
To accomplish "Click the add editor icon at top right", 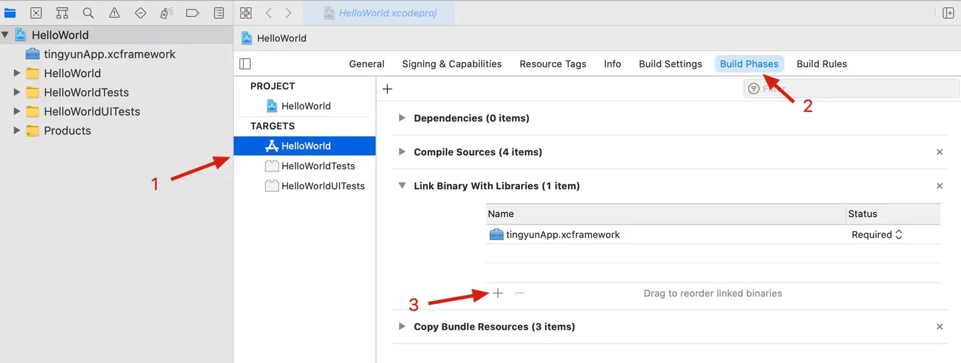I will pos(948,13).
